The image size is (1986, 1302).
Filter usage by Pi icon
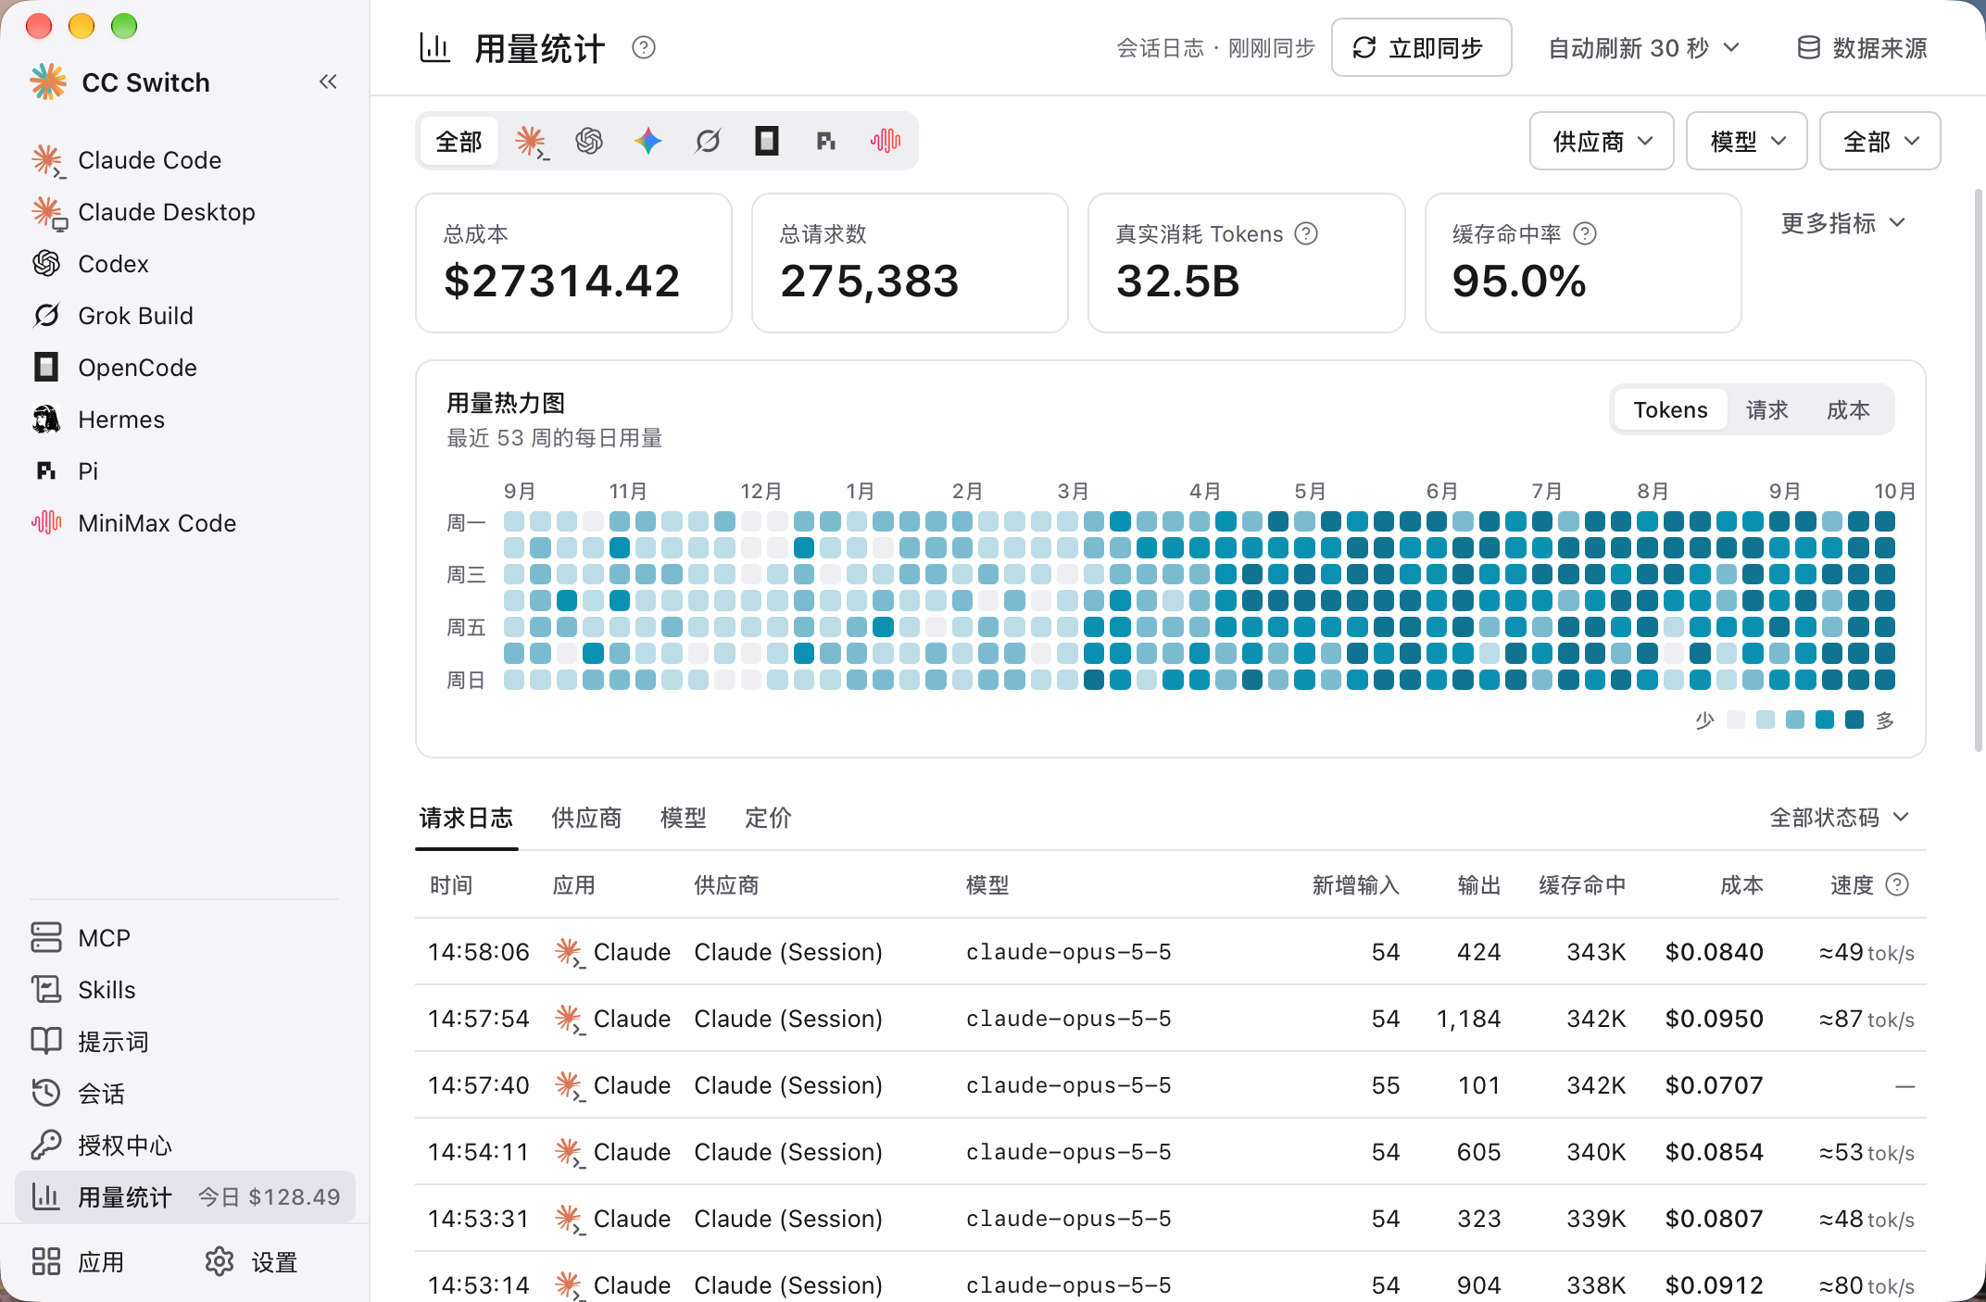(826, 142)
